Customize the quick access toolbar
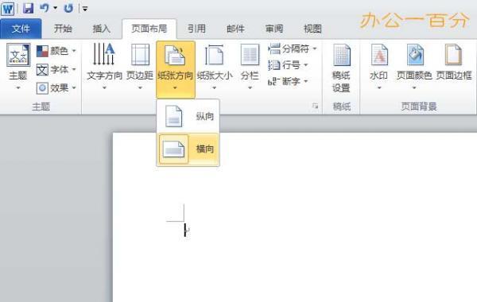The height and width of the screenshot is (302, 477). point(85,9)
